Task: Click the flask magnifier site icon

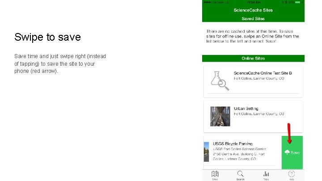Action: (x=220, y=81)
